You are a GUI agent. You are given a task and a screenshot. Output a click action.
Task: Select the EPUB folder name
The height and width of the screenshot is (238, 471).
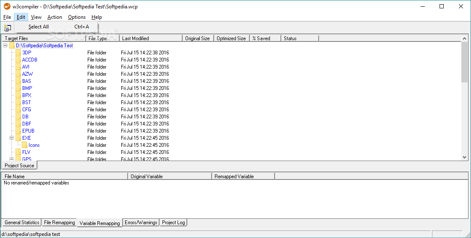(28, 131)
